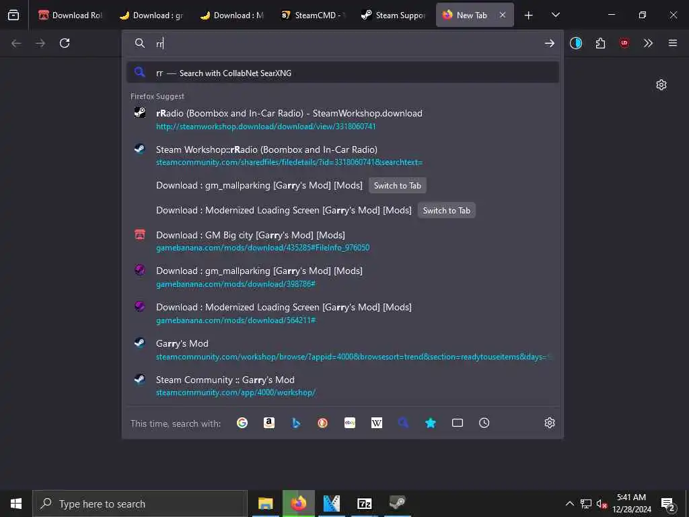Go forward one page
This screenshot has width=689, height=517.
tap(40, 43)
